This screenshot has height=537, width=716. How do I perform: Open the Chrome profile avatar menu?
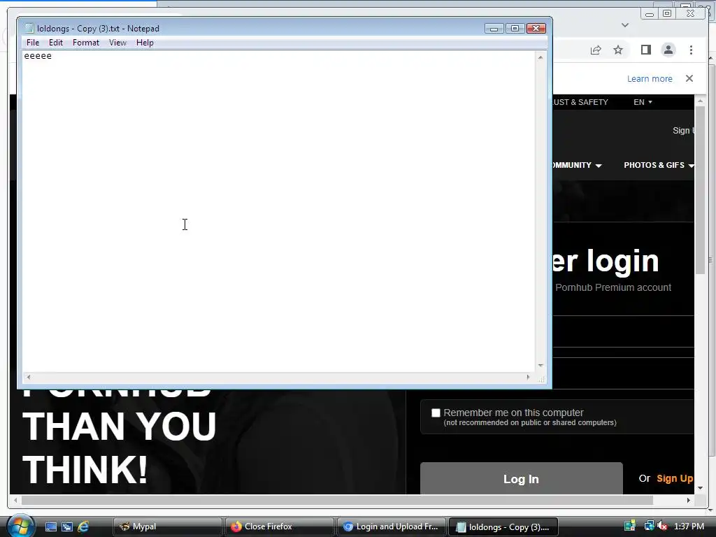click(668, 50)
